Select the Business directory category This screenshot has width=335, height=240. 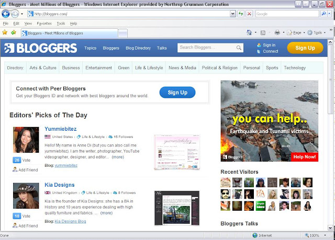coord(71,68)
